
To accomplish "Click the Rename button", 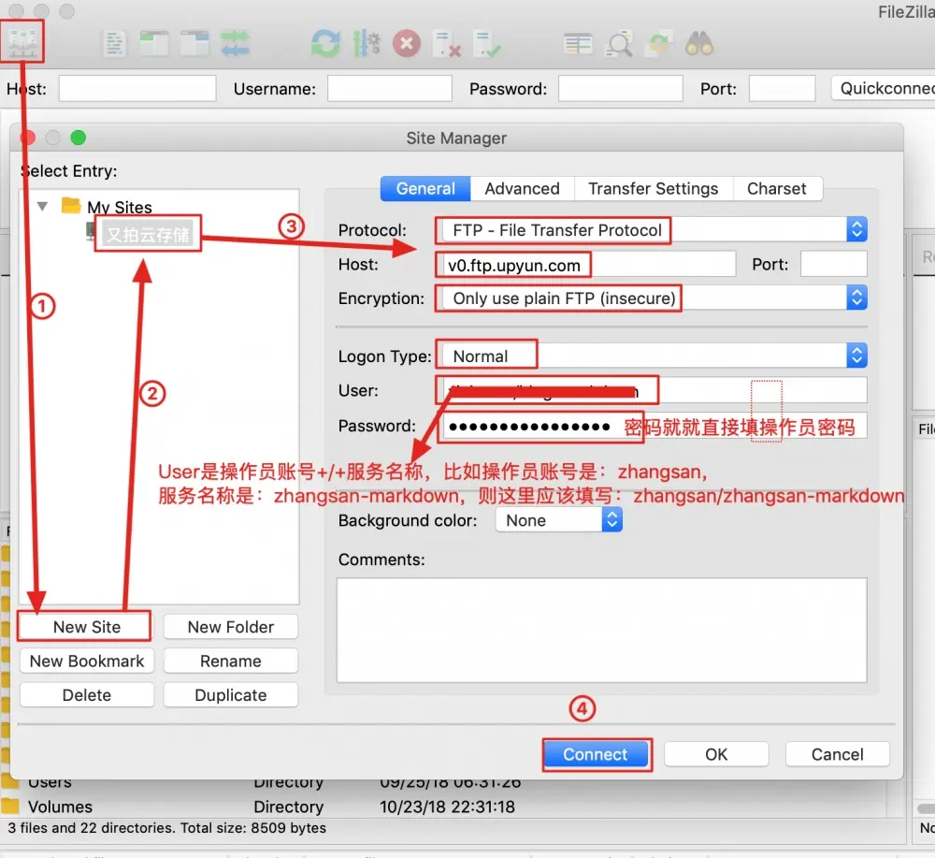I will [231, 662].
